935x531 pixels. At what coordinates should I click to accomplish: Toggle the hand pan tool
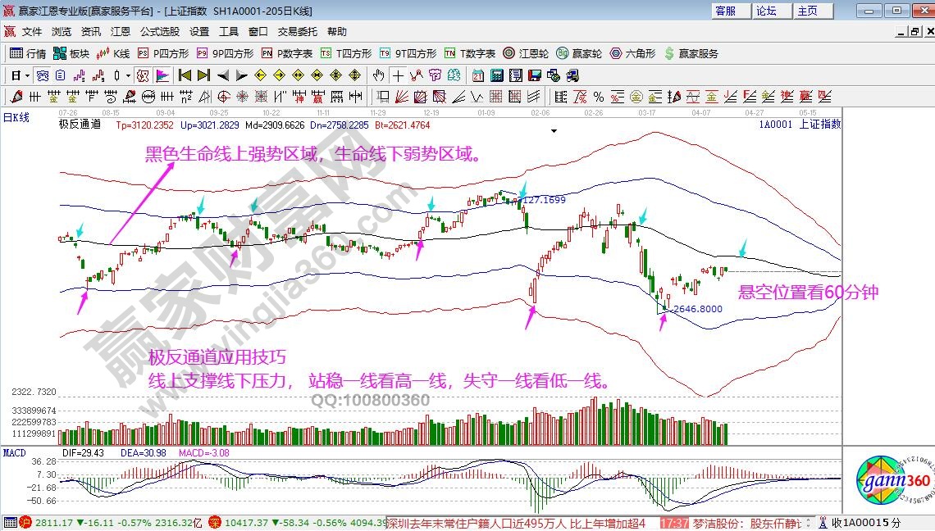378,75
